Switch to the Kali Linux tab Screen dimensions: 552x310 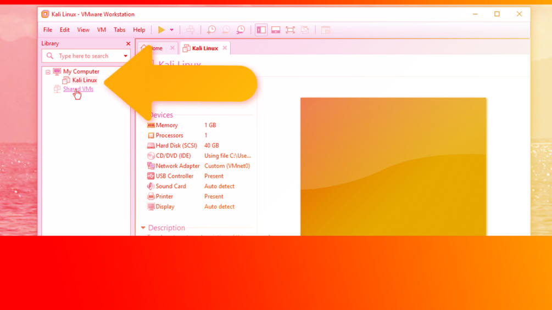click(205, 48)
